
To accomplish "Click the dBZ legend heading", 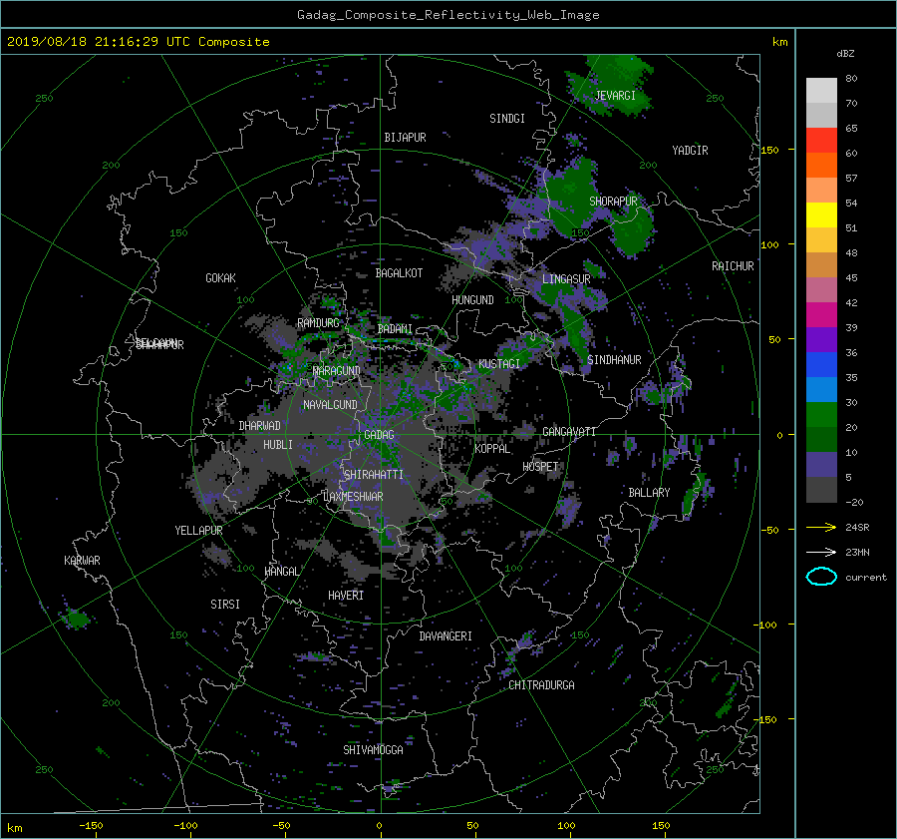I will [845, 53].
